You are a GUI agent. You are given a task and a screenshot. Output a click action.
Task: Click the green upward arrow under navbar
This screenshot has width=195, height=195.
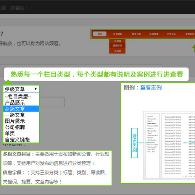coord(193,48)
